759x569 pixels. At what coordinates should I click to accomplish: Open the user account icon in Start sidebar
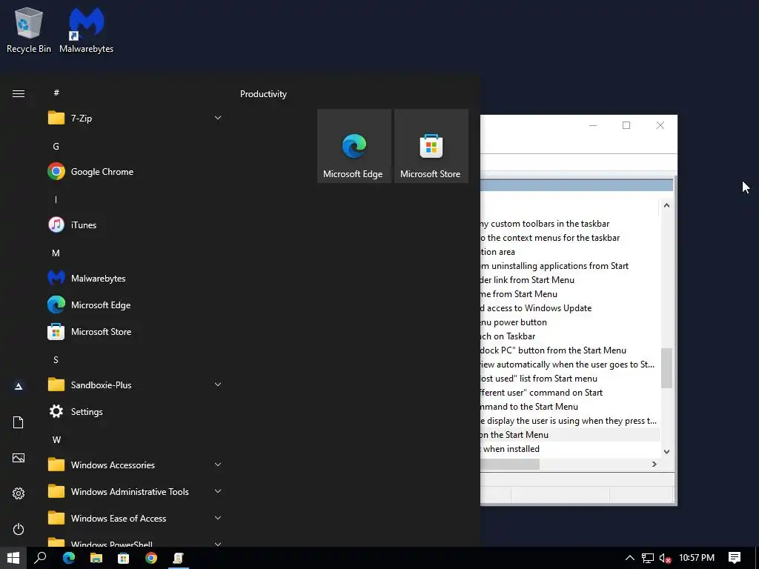pyautogui.click(x=19, y=386)
